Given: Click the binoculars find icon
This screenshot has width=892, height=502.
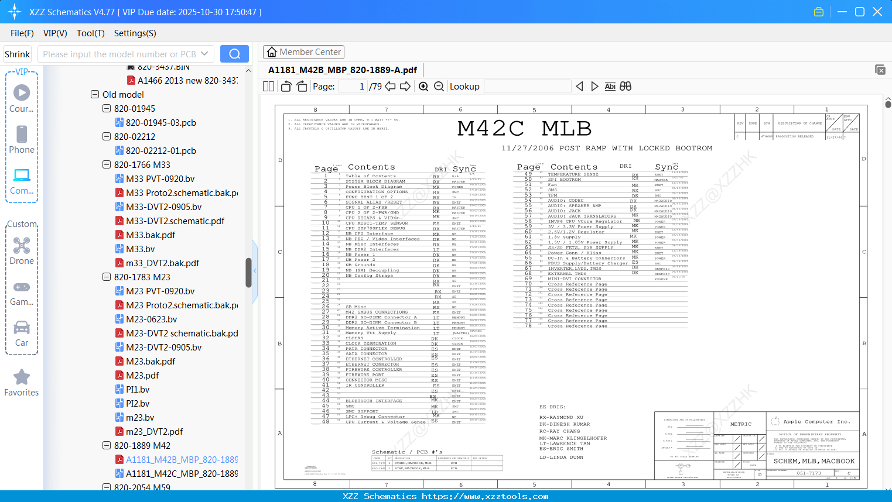Looking at the screenshot, I should tap(626, 87).
